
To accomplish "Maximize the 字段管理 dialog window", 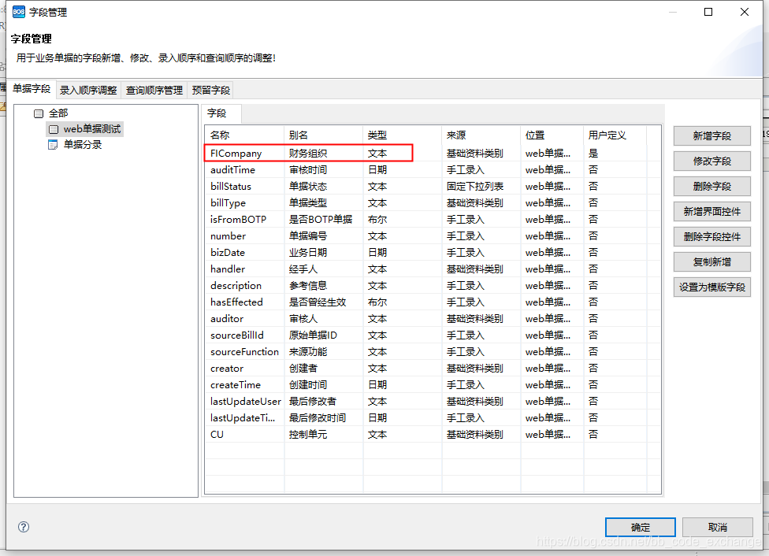I will 708,12.
